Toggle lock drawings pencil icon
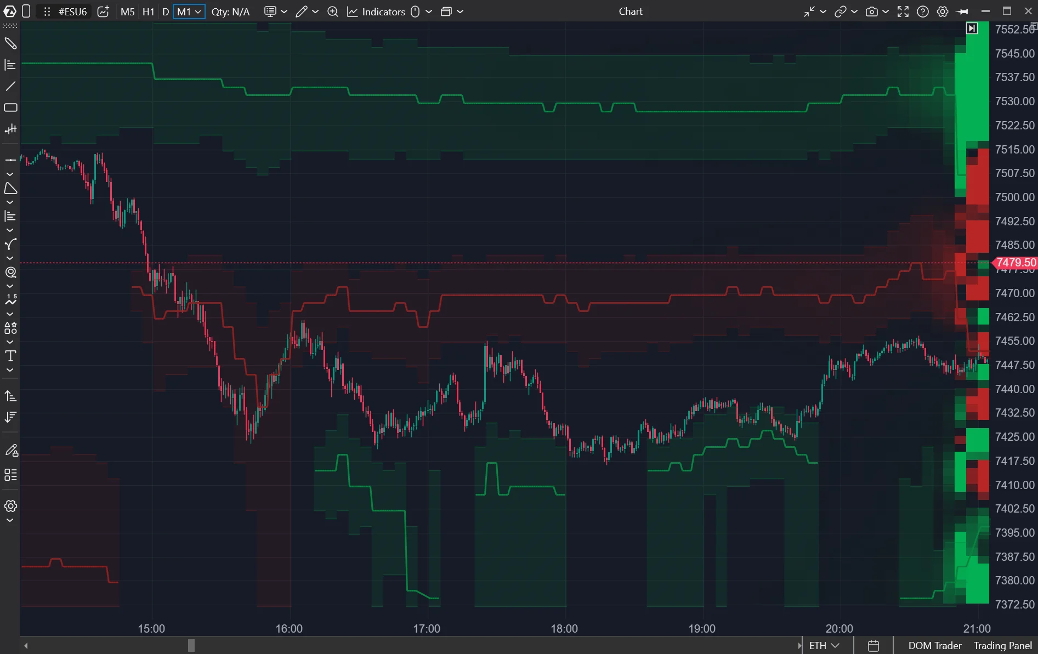The height and width of the screenshot is (654, 1038). (x=10, y=451)
